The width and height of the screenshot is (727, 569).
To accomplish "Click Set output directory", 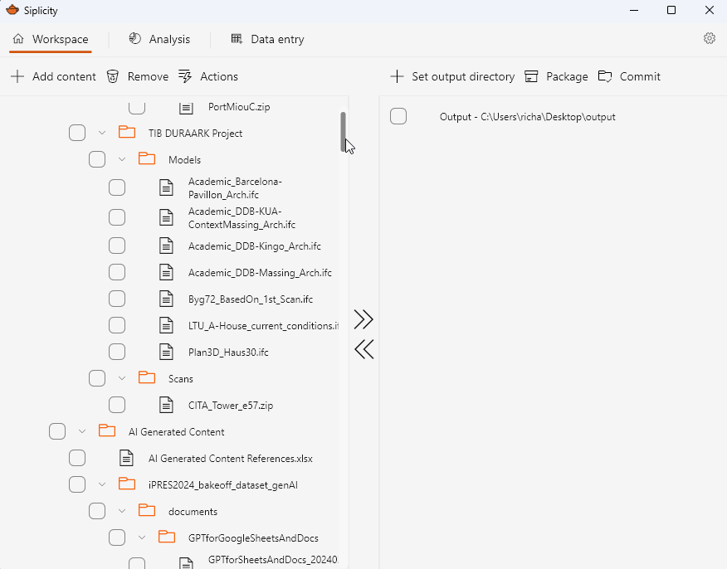I will [x=452, y=75].
